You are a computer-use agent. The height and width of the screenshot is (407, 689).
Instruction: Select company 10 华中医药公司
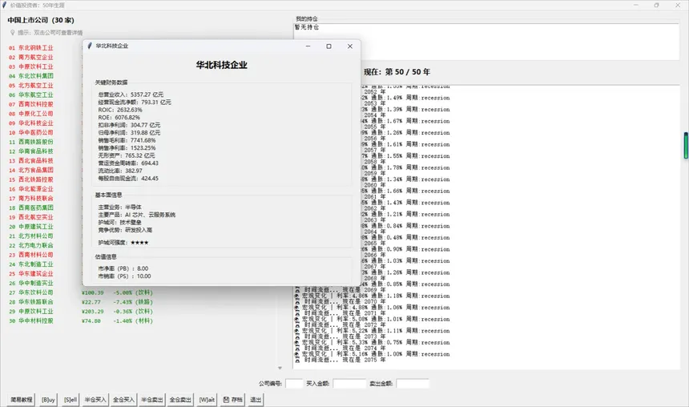[31, 132]
